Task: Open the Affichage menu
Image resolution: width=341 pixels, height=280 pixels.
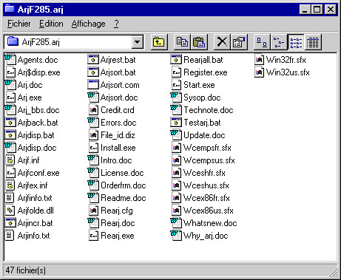Action: point(88,24)
